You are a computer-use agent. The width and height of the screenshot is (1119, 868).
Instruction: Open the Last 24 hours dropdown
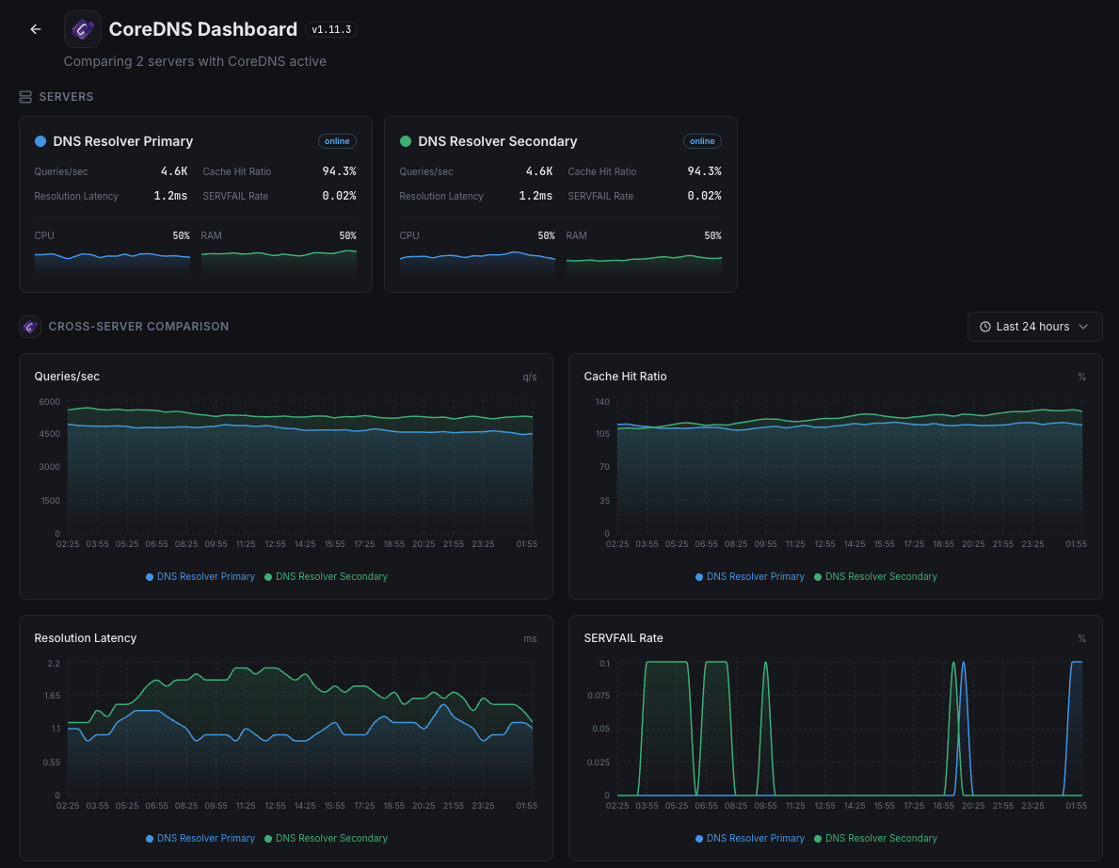click(x=1034, y=327)
